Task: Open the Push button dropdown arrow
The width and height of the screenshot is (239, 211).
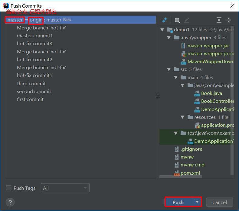Action: coord(197,202)
